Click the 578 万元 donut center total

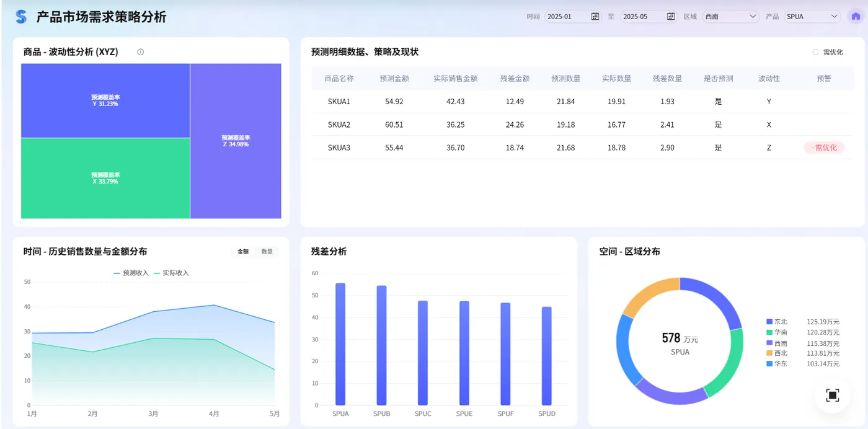pos(680,338)
